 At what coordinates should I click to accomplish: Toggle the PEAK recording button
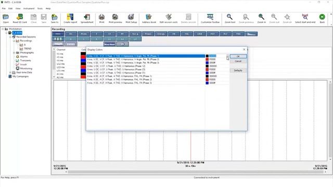[x=84, y=34]
